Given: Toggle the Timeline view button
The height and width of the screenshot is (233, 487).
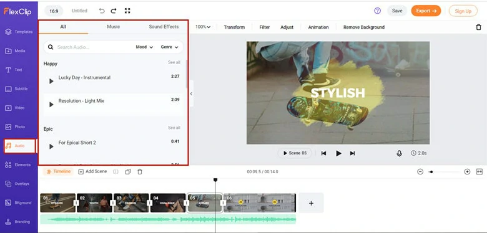Looking at the screenshot, I should [59, 171].
